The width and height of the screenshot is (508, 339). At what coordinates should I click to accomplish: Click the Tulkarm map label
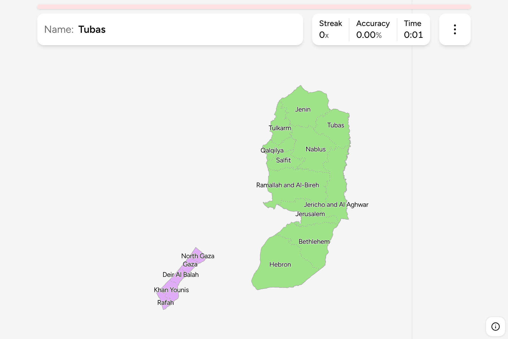pos(280,128)
